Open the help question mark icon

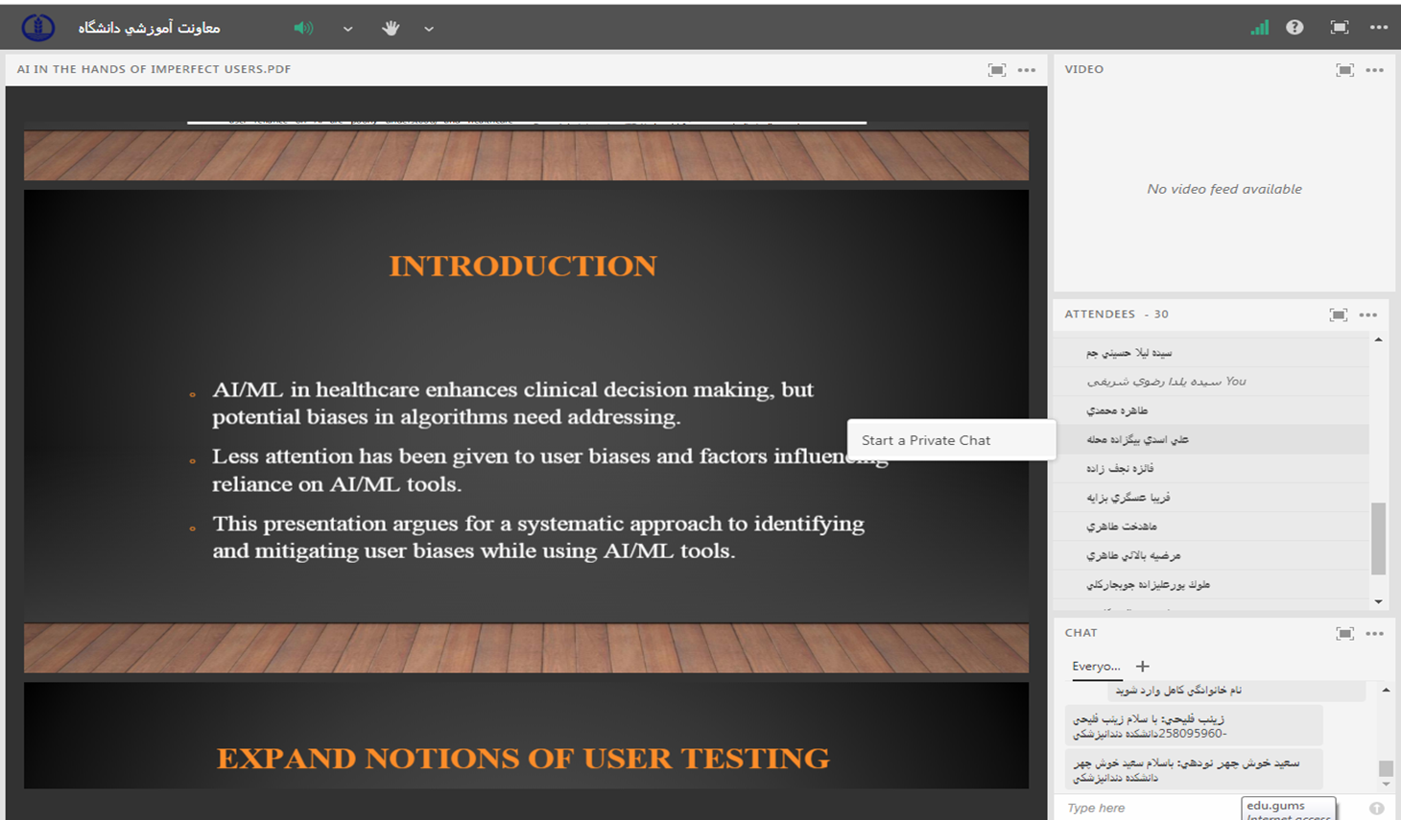[x=1294, y=28]
